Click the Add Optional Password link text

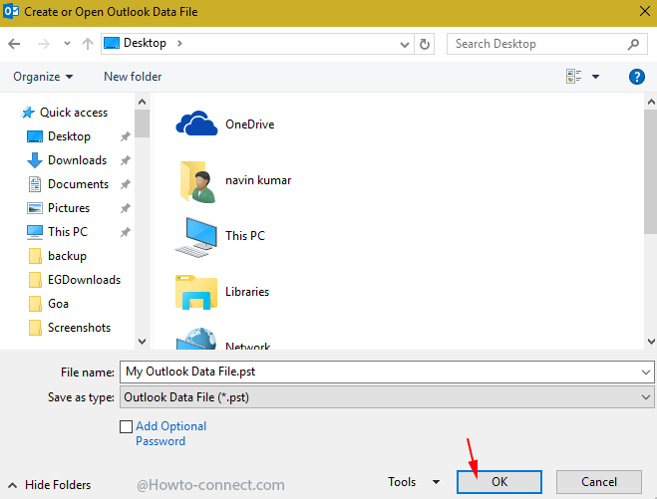point(170,433)
